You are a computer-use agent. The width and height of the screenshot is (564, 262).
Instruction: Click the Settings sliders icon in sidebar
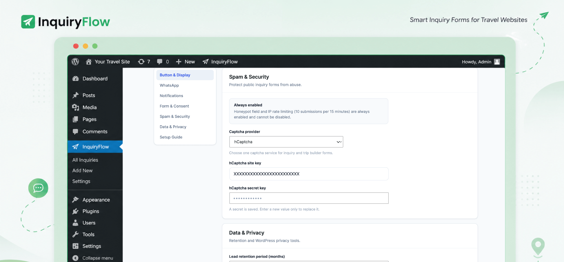pyautogui.click(x=76, y=246)
